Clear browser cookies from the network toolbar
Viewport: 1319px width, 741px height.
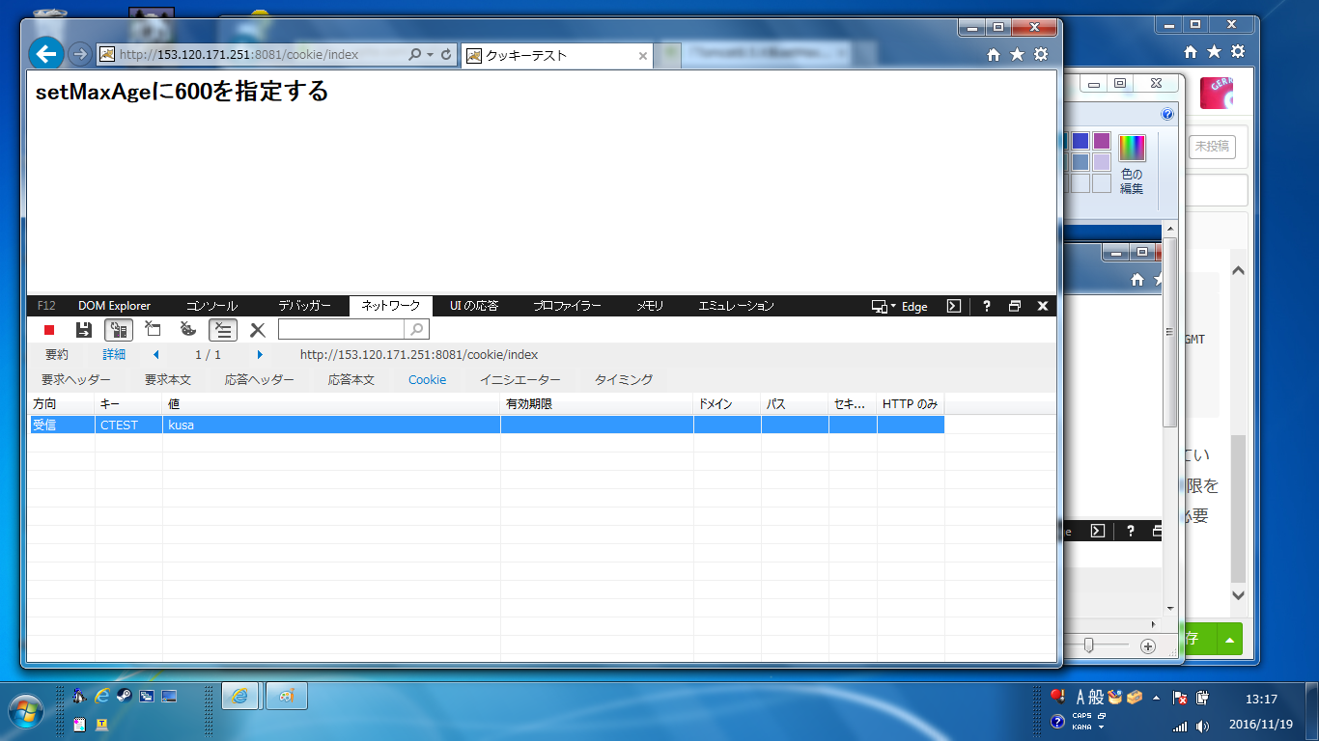point(187,329)
